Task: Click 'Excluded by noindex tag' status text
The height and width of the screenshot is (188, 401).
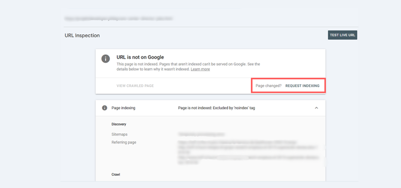Action: pyautogui.click(x=216, y=108)
